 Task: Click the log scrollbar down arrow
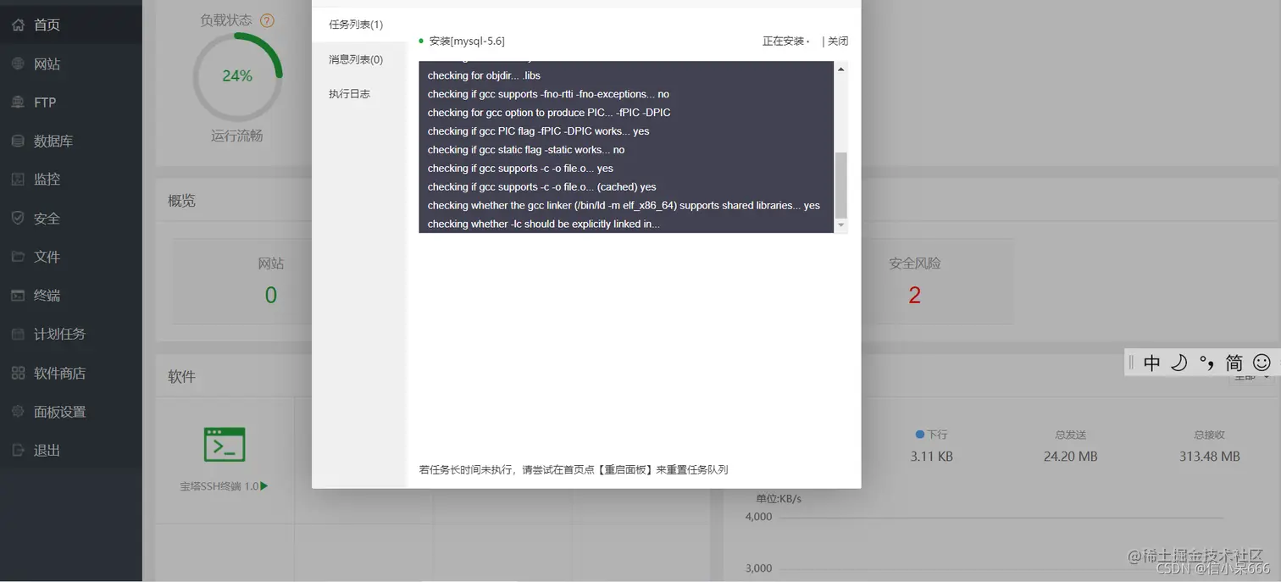point(841,225)
